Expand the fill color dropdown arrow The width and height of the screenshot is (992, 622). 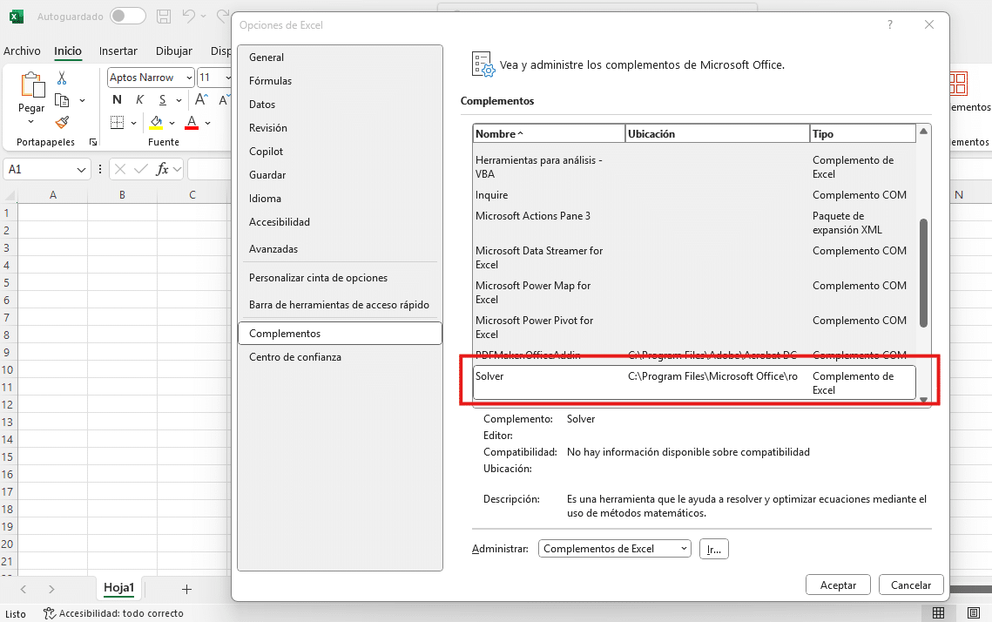(x=172, y=123)
